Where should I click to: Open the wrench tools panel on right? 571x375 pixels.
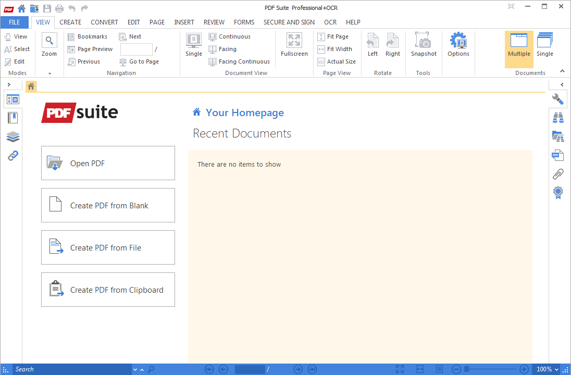[x=557, y=99]
